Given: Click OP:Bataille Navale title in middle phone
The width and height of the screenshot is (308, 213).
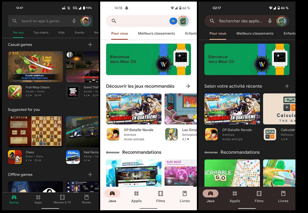Looking at the screenshot, I should click(x=139, y=130).
